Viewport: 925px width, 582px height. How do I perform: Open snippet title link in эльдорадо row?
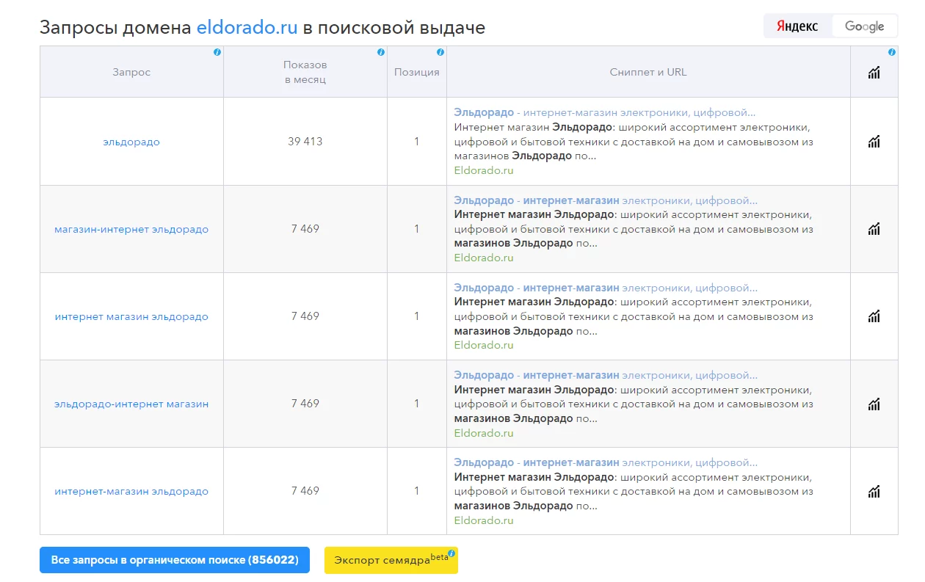[x=604, y=113]
